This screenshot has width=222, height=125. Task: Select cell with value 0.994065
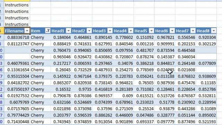click(x=82, y=50)
